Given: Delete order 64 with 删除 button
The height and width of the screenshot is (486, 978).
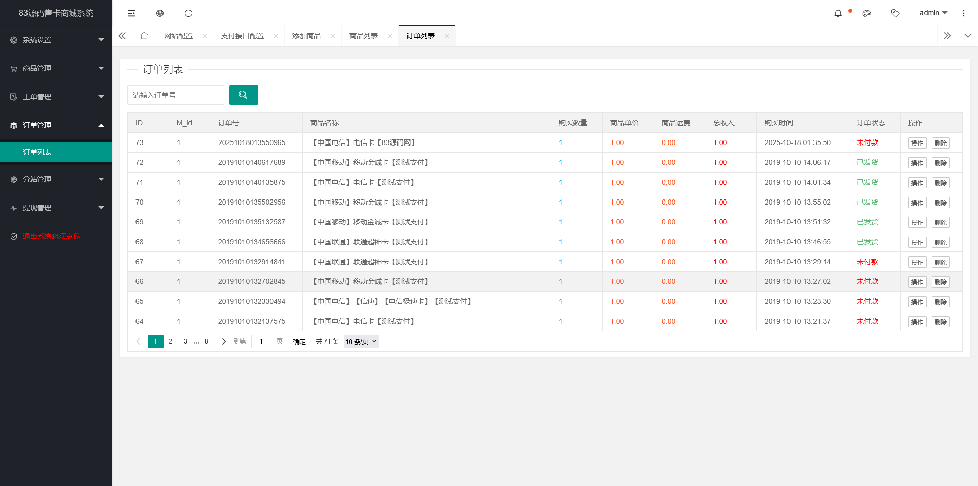Looking at the screenshot, I should tap(941, 322).
